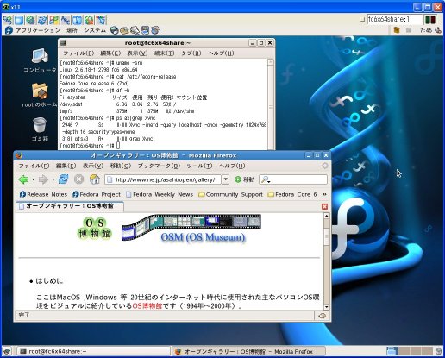Open the Back history dropdown arrow

33,179
